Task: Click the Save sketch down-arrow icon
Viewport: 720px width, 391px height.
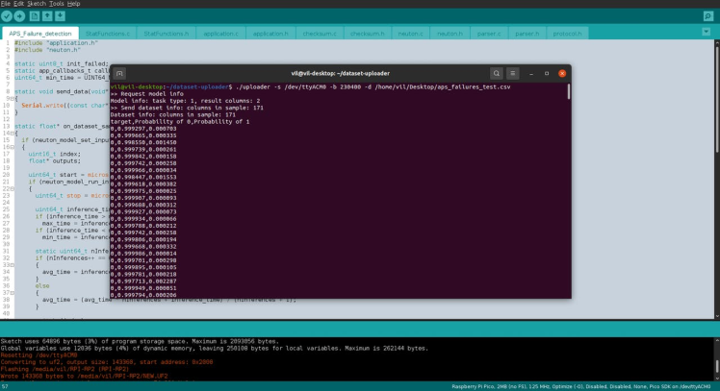Action: (61, 16)
